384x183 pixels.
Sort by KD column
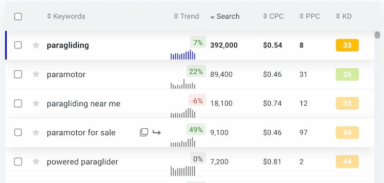pos(344,16)
